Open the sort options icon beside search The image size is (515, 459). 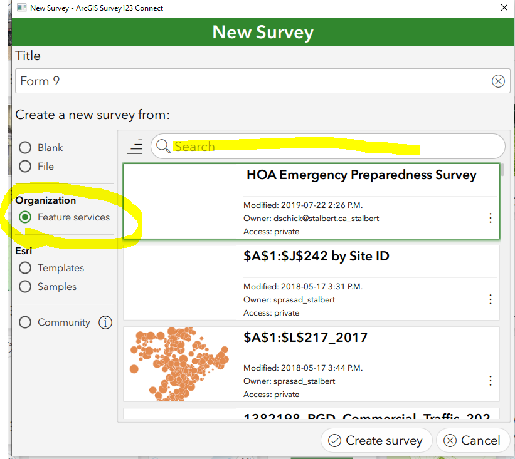pos(135,147)
